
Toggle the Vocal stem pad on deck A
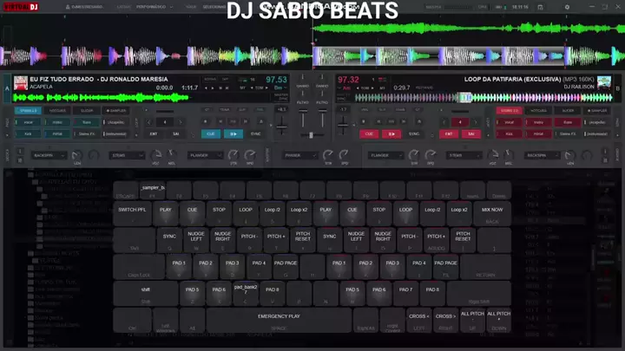point(29,122)
